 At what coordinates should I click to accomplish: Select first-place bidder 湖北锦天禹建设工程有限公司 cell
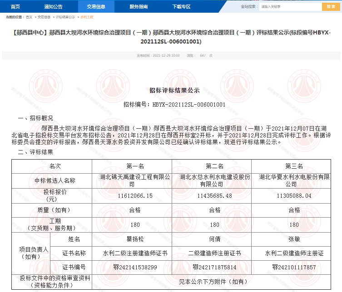coord(132,180)
